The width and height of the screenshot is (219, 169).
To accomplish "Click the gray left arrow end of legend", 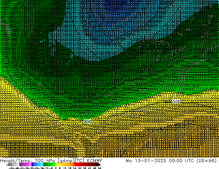I will pyautogui.click(x=8, y=165).
